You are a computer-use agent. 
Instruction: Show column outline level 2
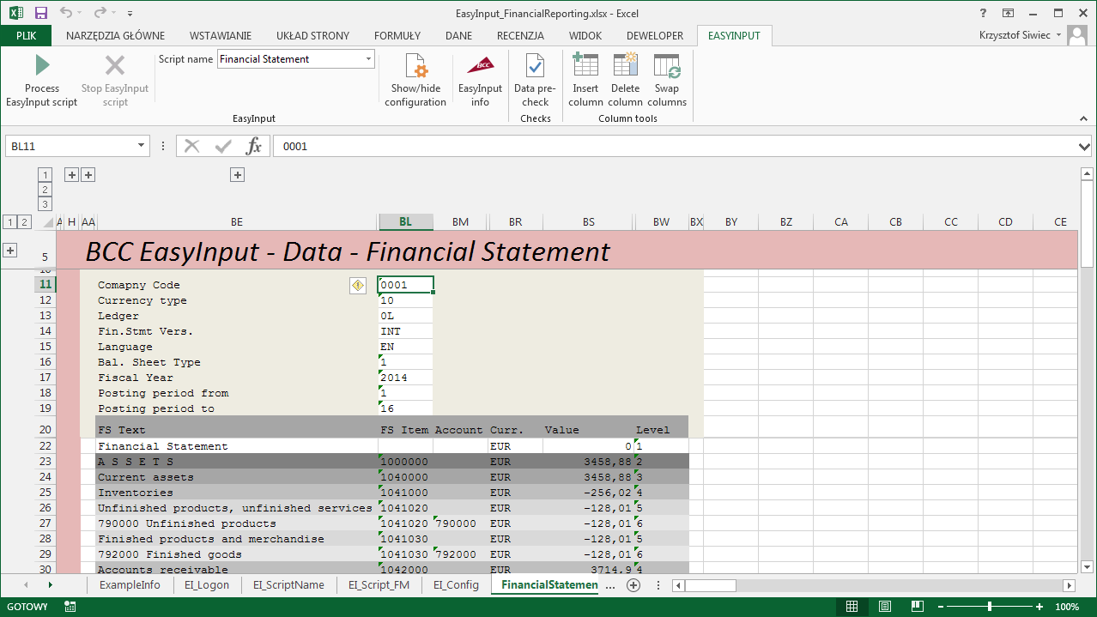46,190
